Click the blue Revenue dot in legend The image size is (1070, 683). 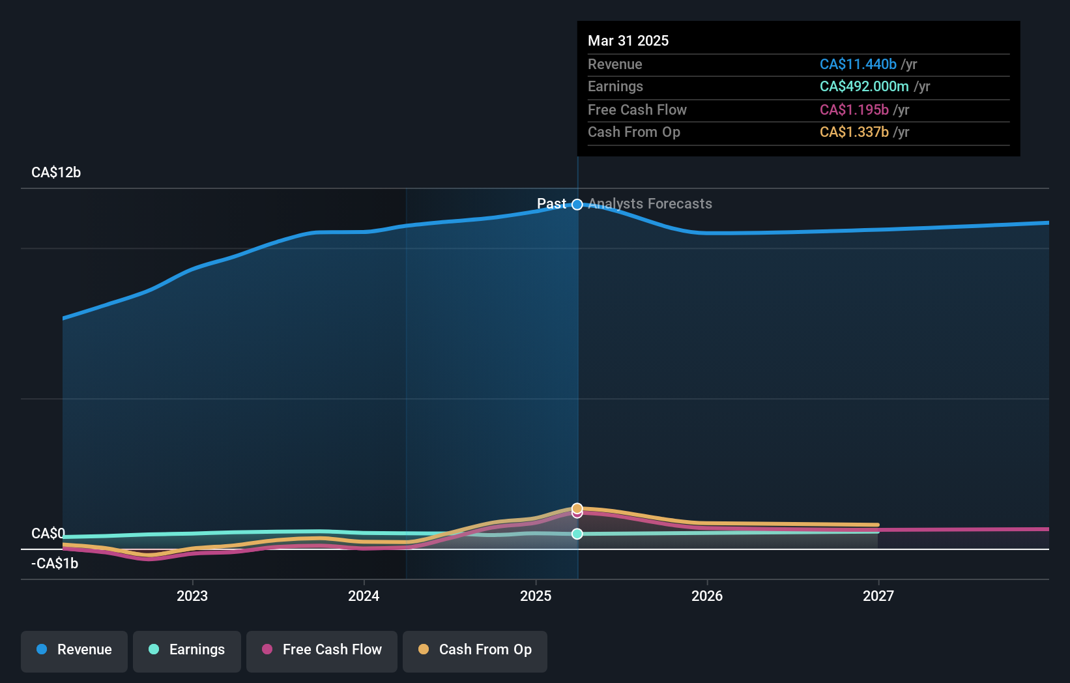point(42,649)
